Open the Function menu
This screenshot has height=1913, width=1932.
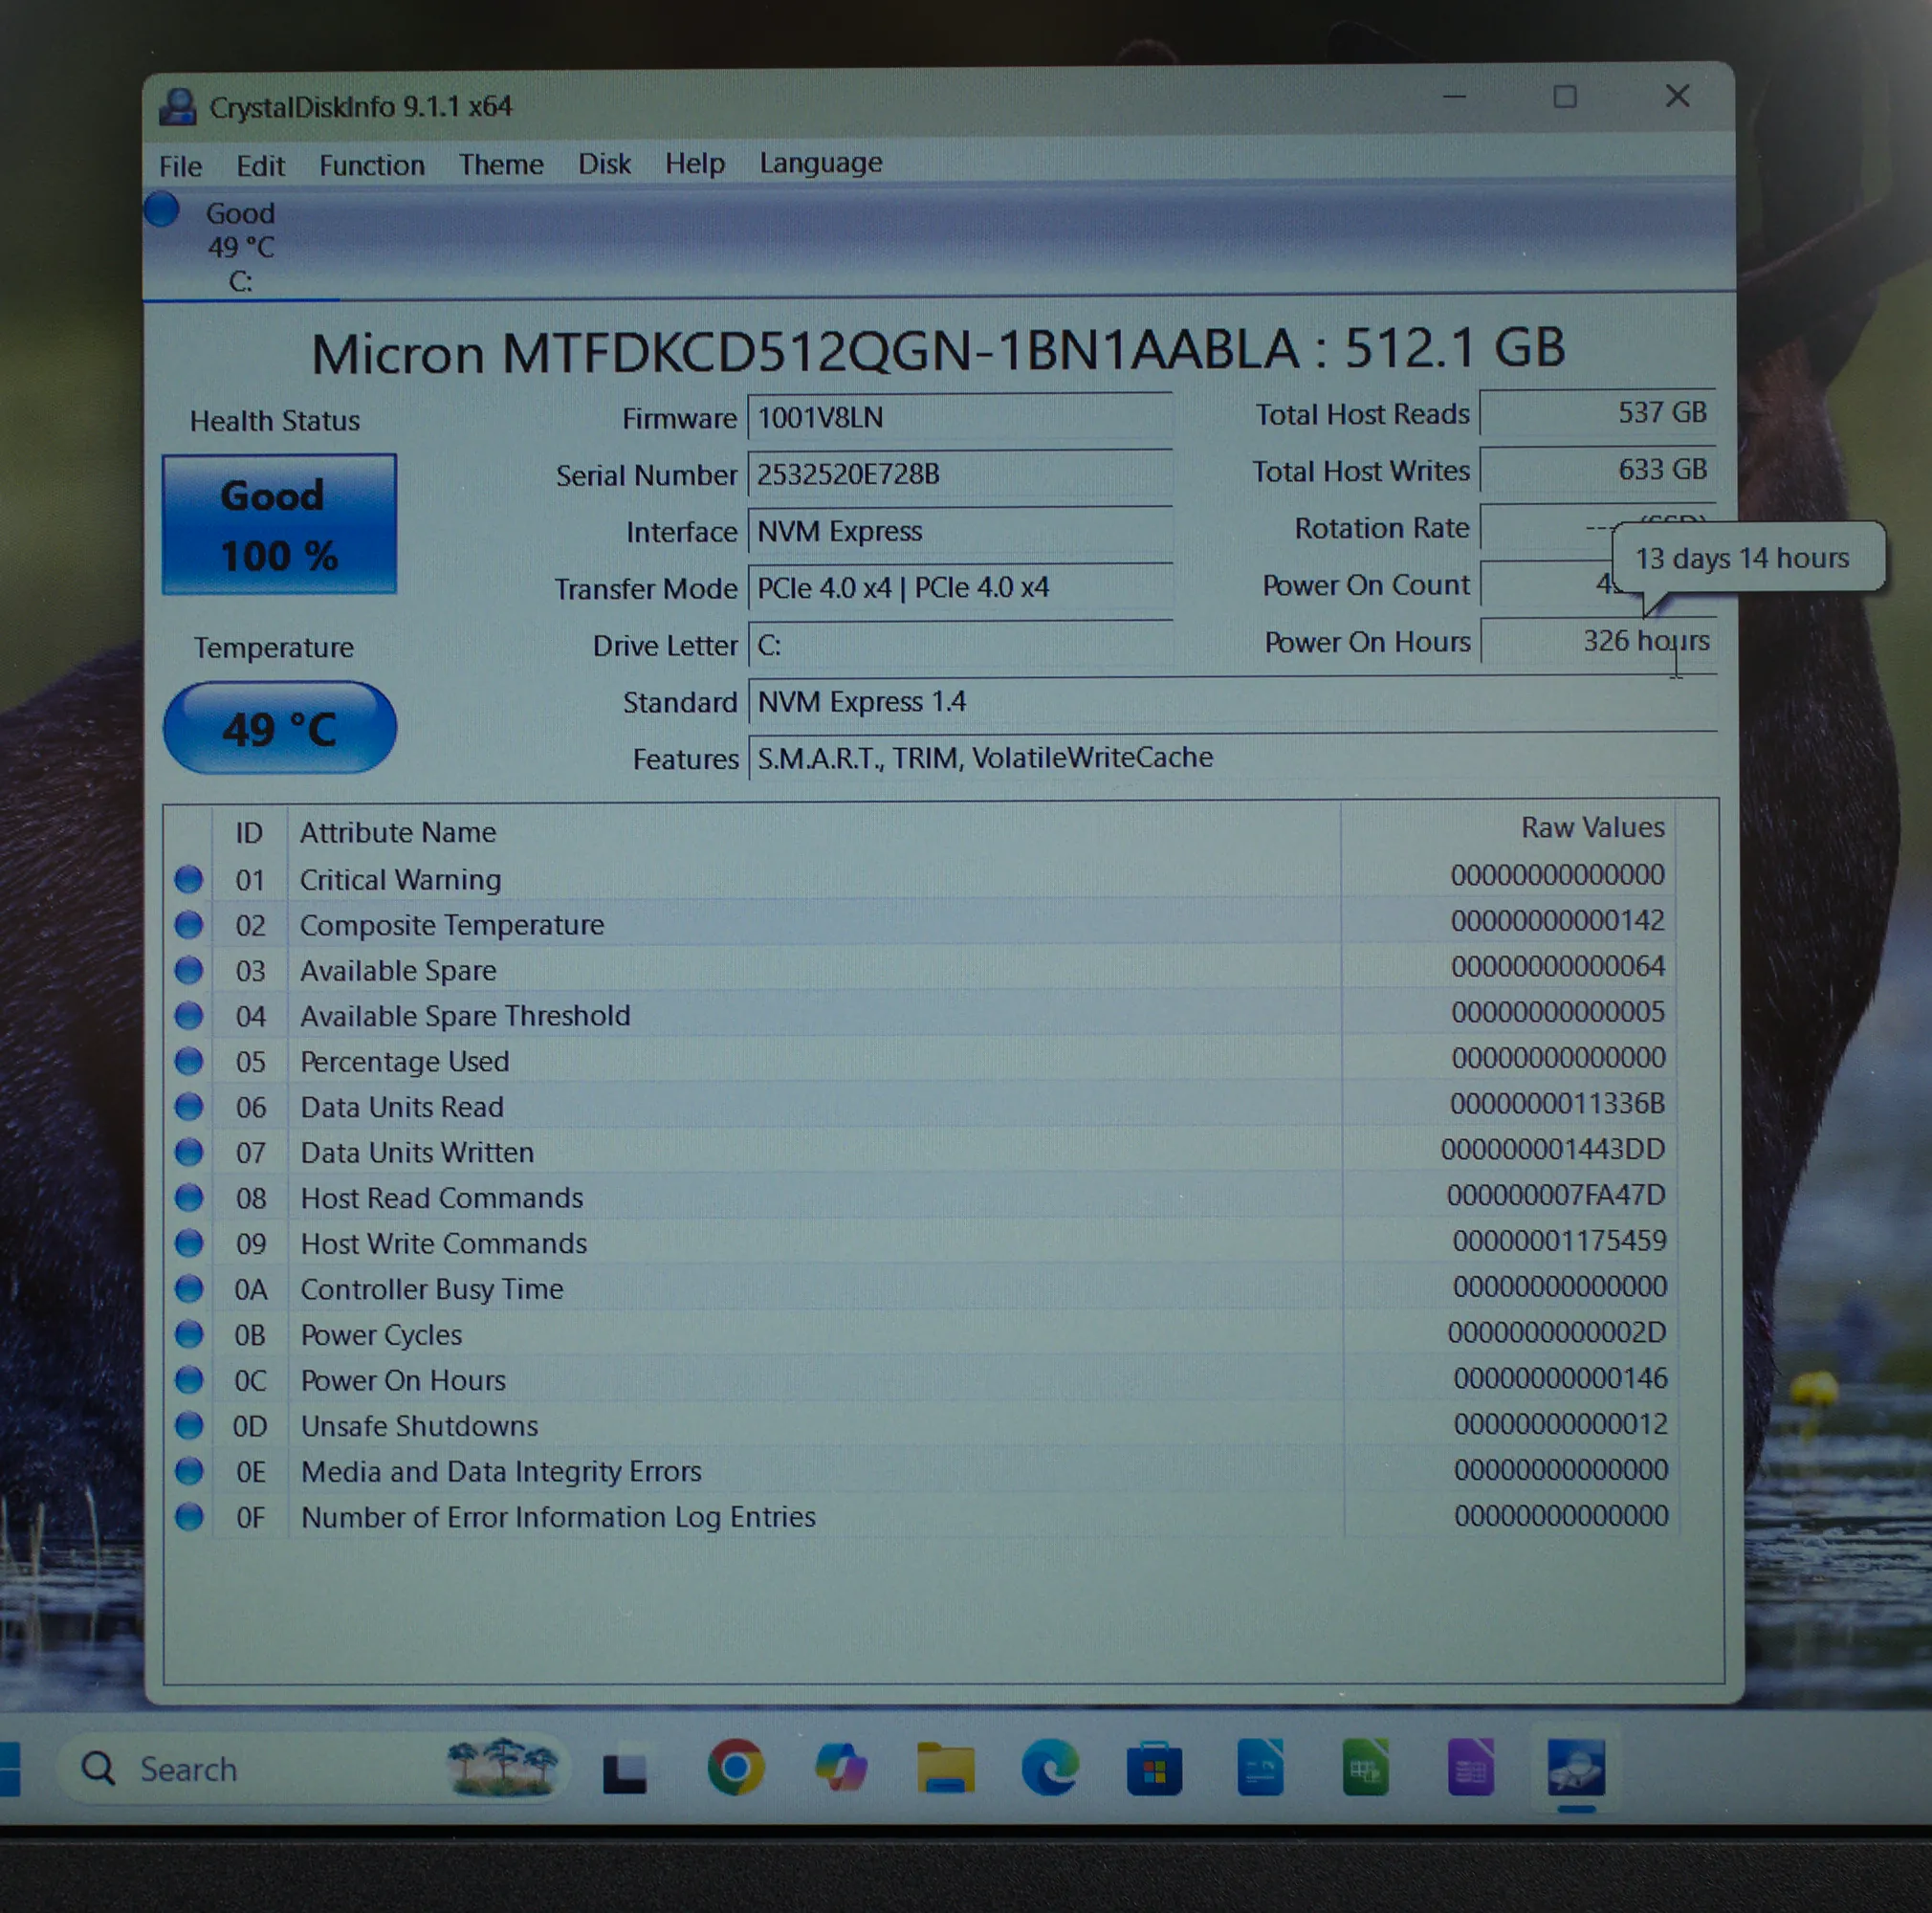371,165
